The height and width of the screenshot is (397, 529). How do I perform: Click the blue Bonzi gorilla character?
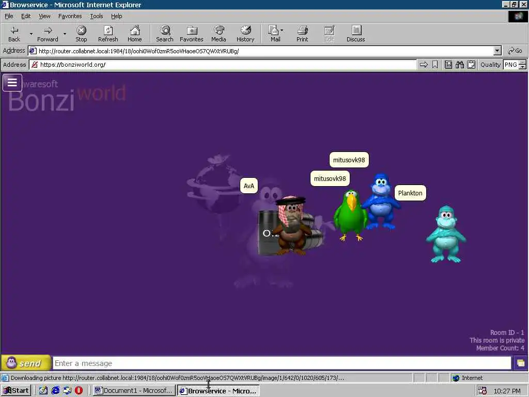click(x=381, y=201)
